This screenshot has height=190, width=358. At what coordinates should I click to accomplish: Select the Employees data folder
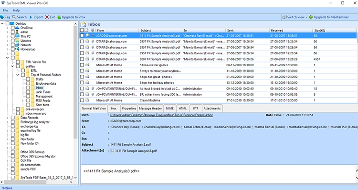coord(46,83)
